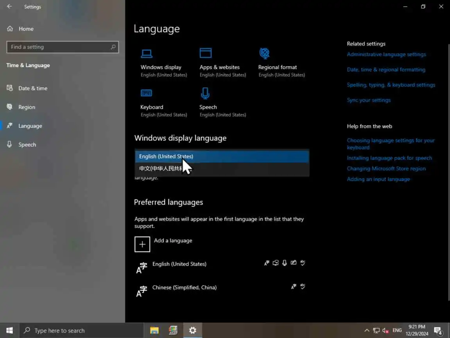Click display language feature icon on English row

tap(267, 263)
